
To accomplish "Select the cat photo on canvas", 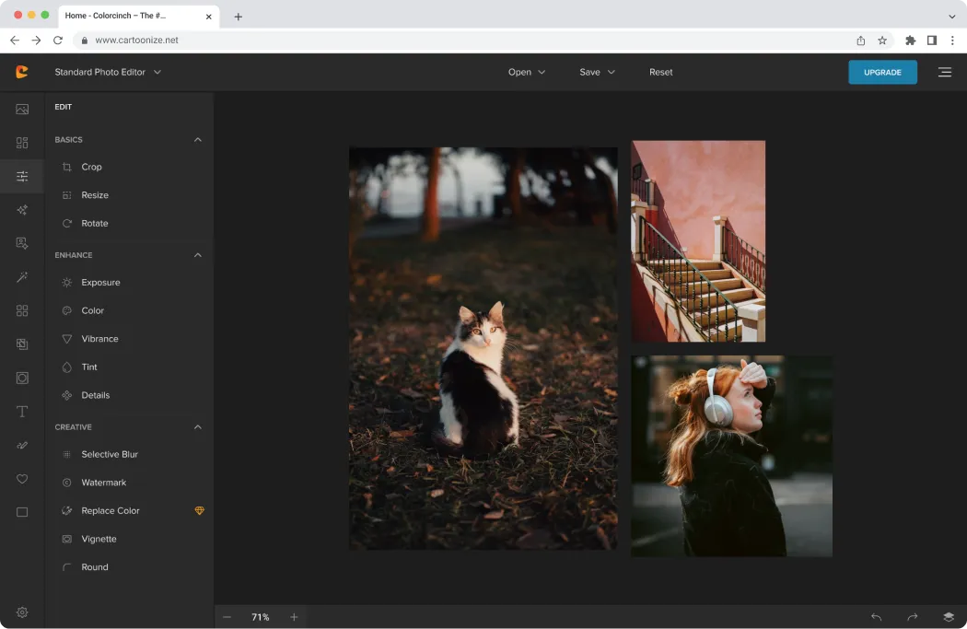I will click(x=483, y=348).
